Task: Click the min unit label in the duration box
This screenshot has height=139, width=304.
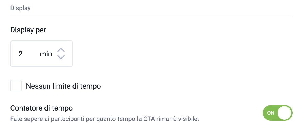Action: (x=46, y=54)
